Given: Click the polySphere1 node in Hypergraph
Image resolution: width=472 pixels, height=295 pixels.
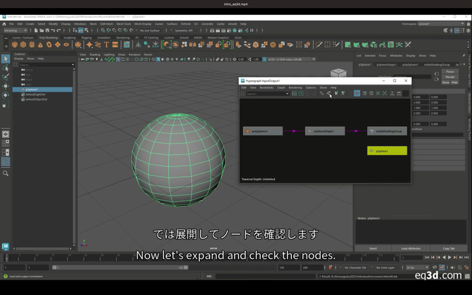Looking at the screenshot, I should click(263, 131).
